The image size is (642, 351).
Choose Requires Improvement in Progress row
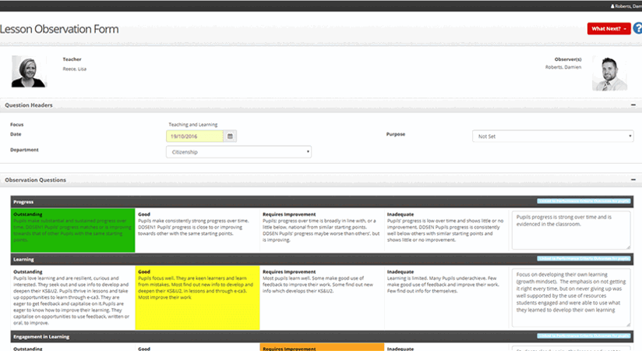[322, 230]
